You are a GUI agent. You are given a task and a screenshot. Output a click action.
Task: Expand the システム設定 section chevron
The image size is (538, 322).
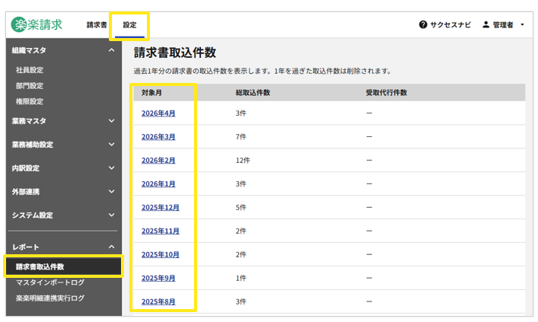click(x=112, y=215)
